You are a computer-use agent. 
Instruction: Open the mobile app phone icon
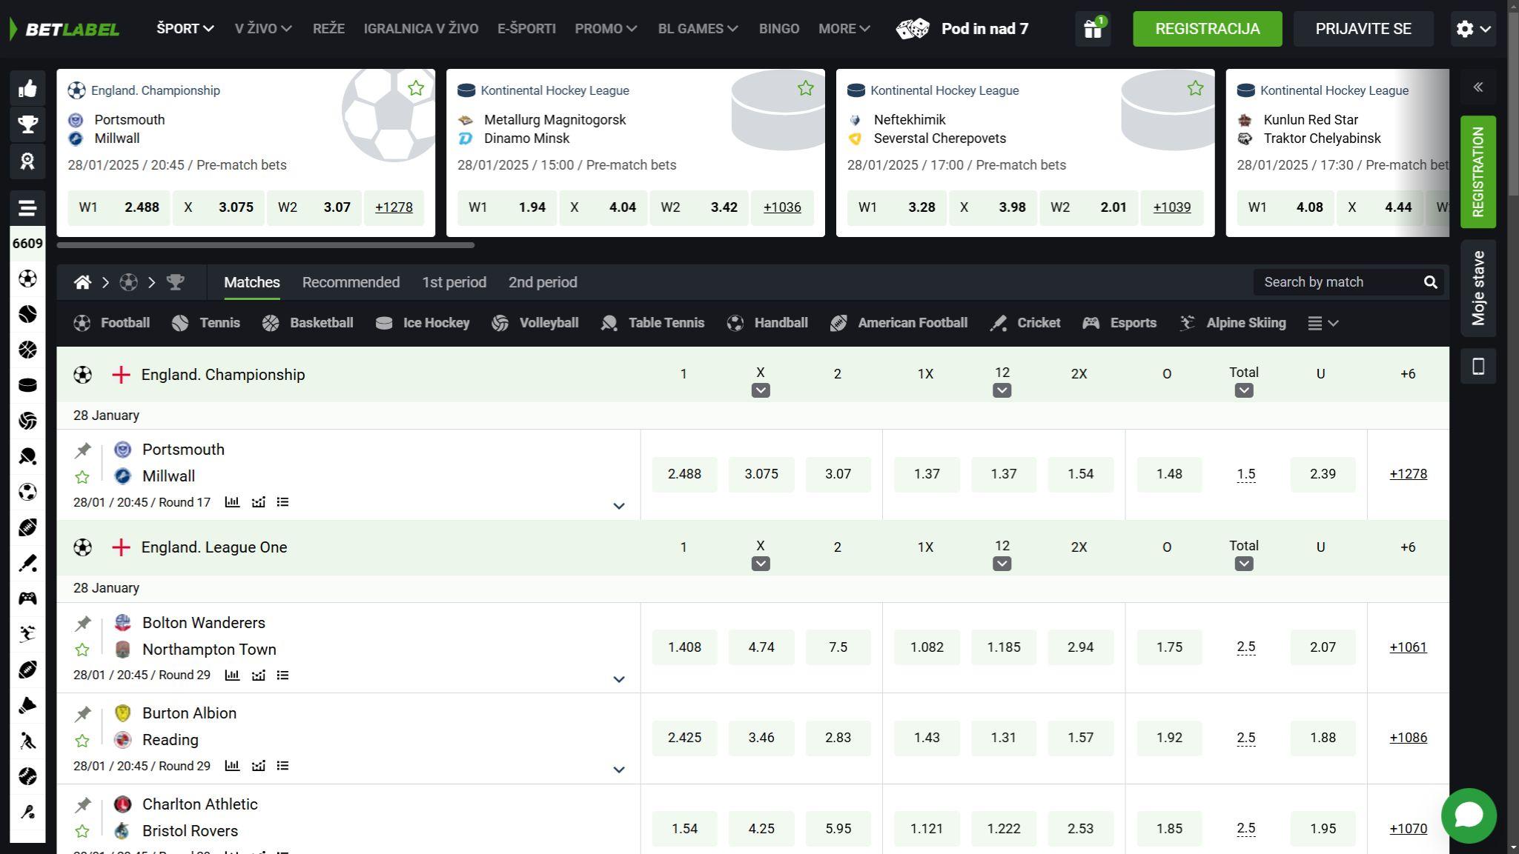(1477, 366)
